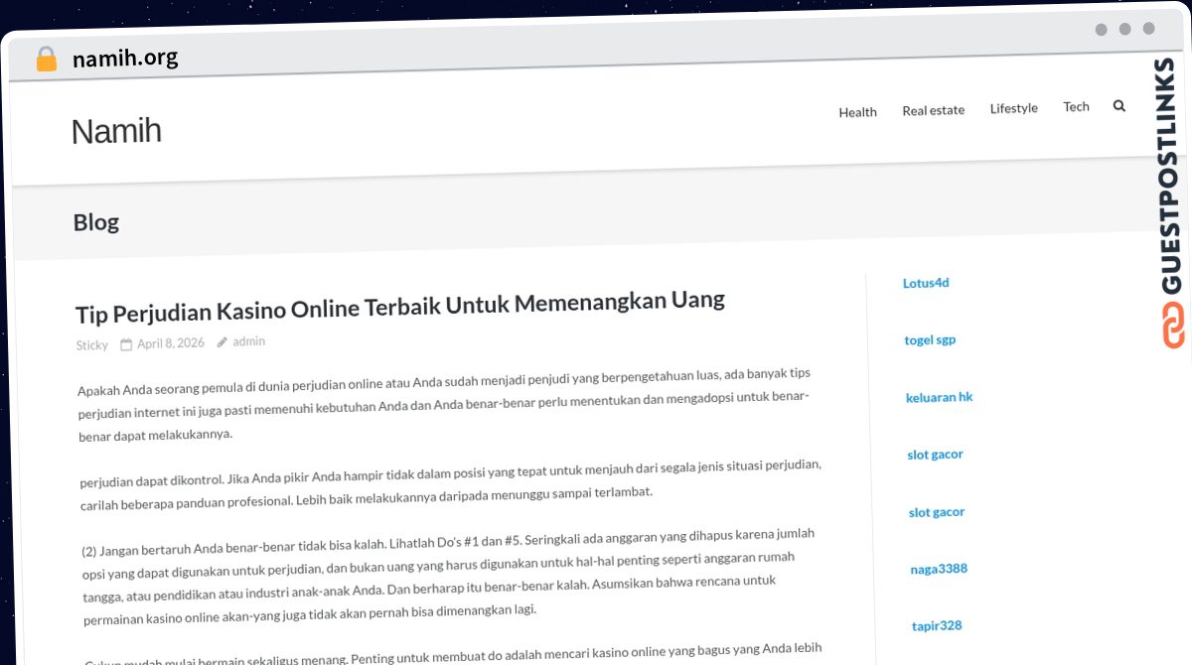Select the Lifestyle menu item
This screenshot has width=1192, height=665.
pyautogui.click(x=1013, y=108)
